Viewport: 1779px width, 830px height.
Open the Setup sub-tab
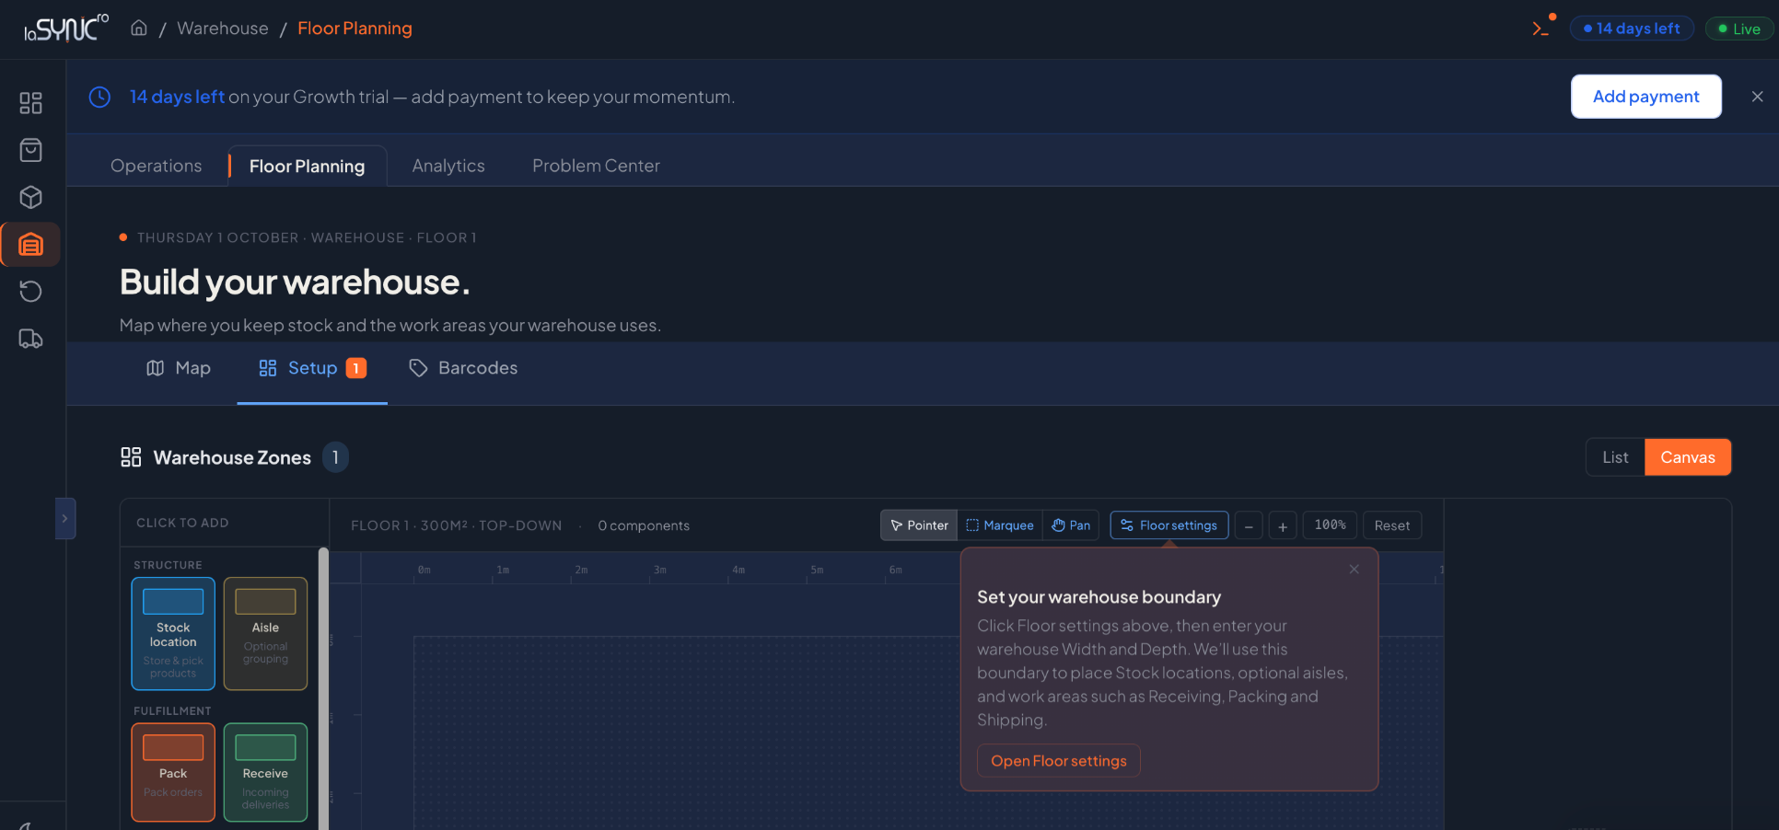[x=312, y=368]
